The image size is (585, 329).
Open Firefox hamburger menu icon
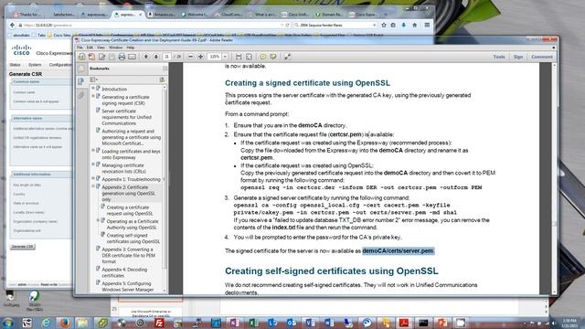427,25
